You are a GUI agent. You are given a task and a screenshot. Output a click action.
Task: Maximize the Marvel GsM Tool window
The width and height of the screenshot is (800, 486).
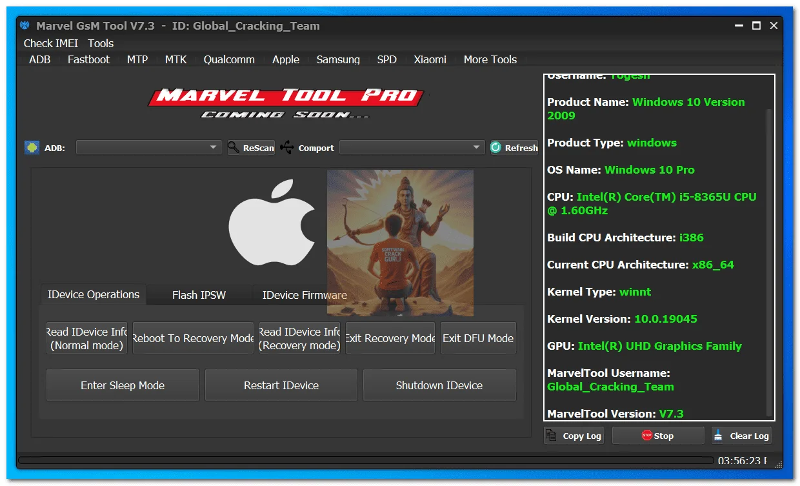click(757, 26)
